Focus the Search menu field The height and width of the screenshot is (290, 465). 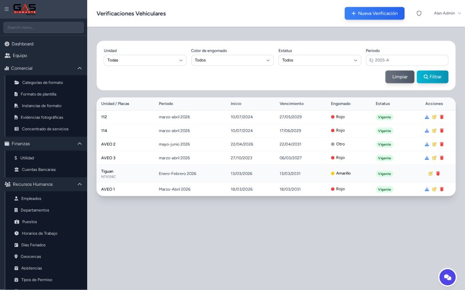44,28
